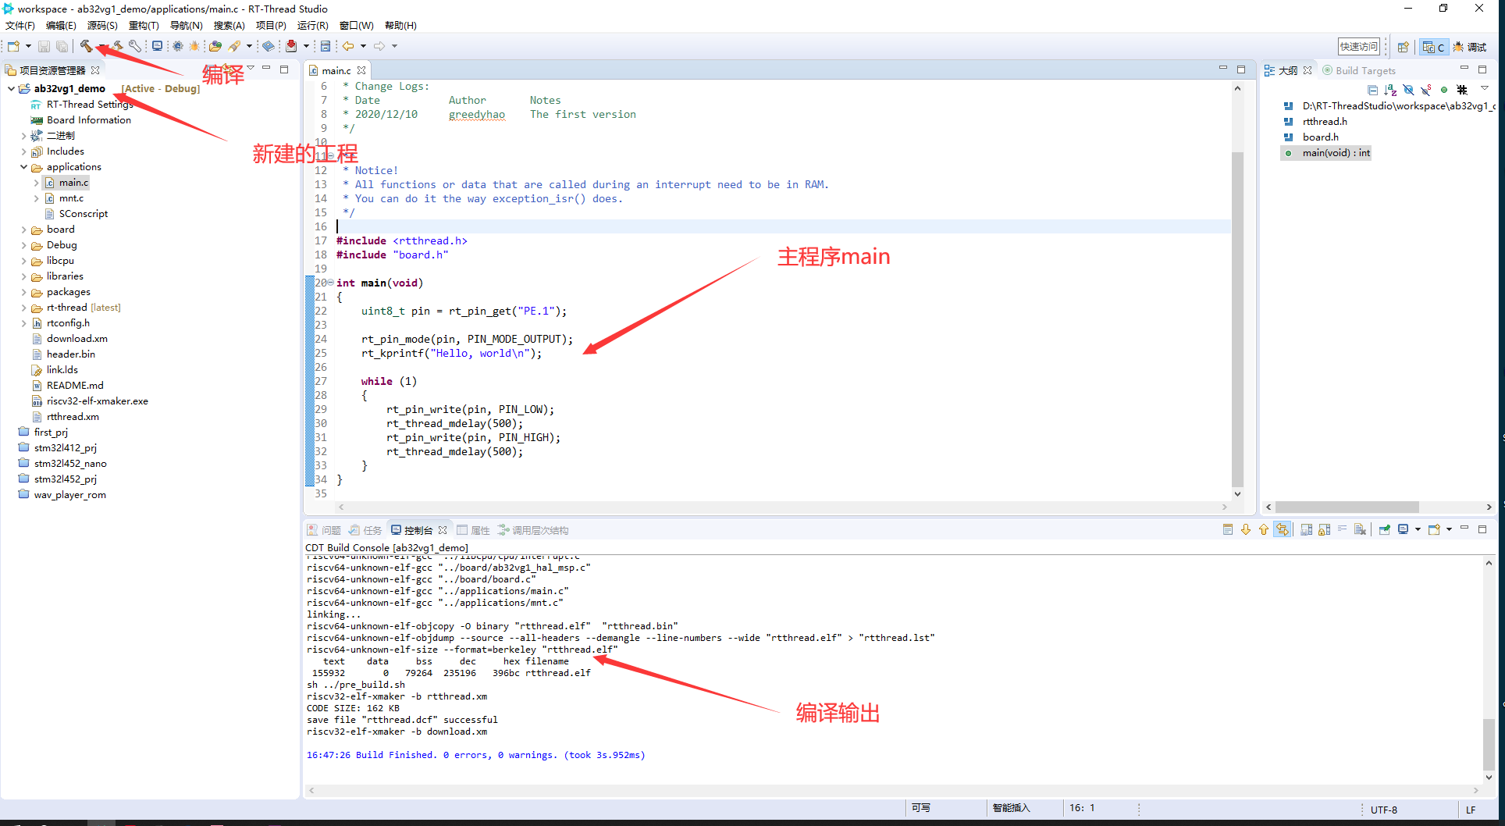The width and height of the screenshot is (1505, 826).
Task: Collapse the main function fold marker
Action: [x=331, y=283]
